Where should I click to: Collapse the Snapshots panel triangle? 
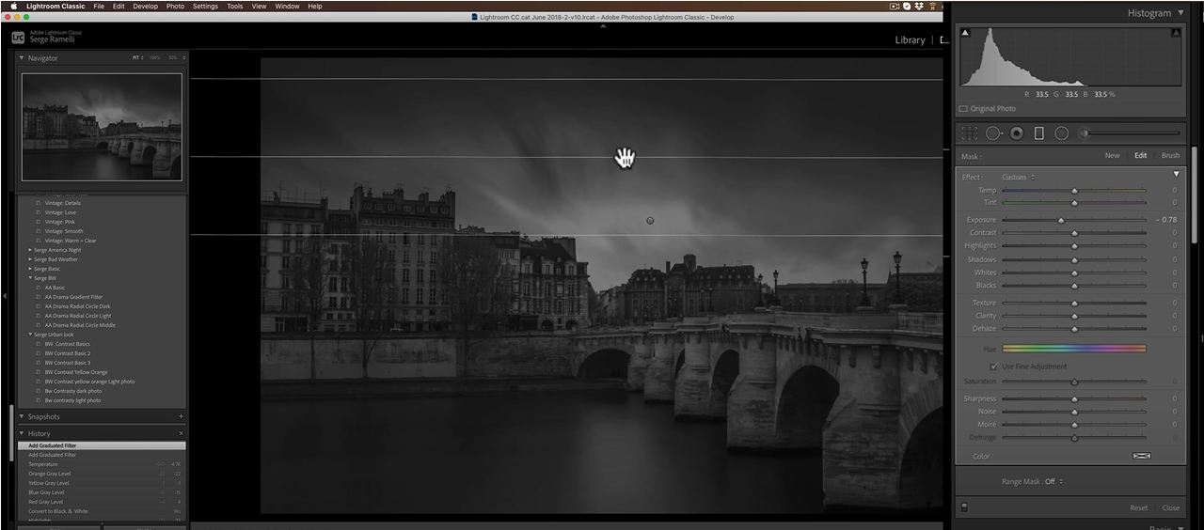22,416
